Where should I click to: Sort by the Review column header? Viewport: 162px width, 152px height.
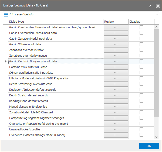point(116,22)
